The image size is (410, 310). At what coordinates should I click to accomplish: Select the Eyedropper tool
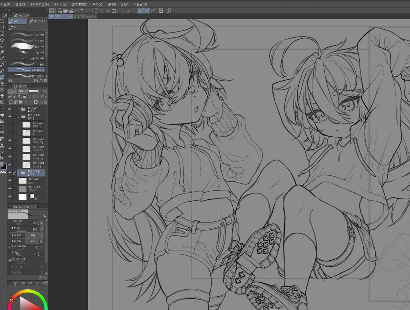pyautogui.click(x=2, y=58)
